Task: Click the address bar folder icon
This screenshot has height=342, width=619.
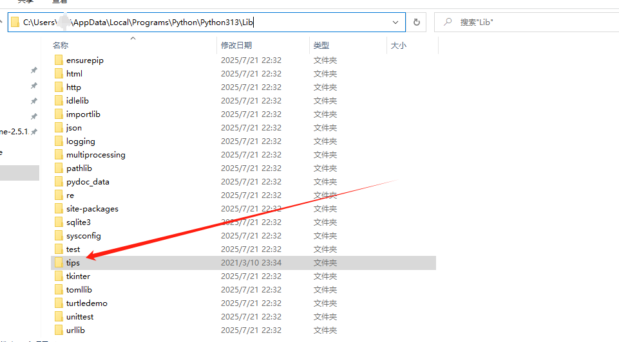Action: 15,22
